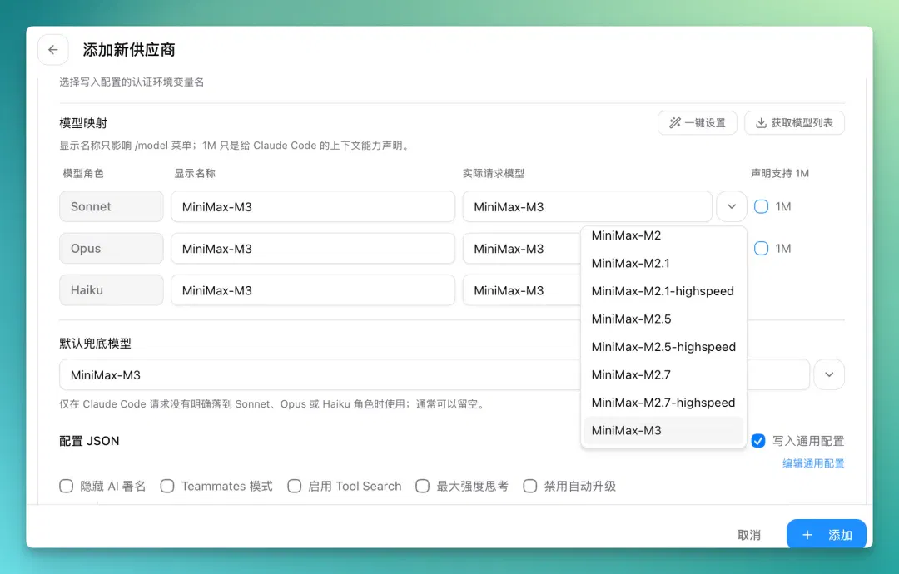Open the 编辑通用配置 link
The height and width of the screenshot is (574, 899).
[813, 463]
